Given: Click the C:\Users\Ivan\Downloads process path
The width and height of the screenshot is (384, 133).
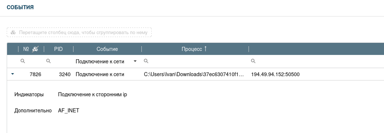Looking at the screenshot, I should point(194,74).
